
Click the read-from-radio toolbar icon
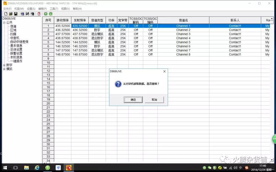[x=22, y=14]
